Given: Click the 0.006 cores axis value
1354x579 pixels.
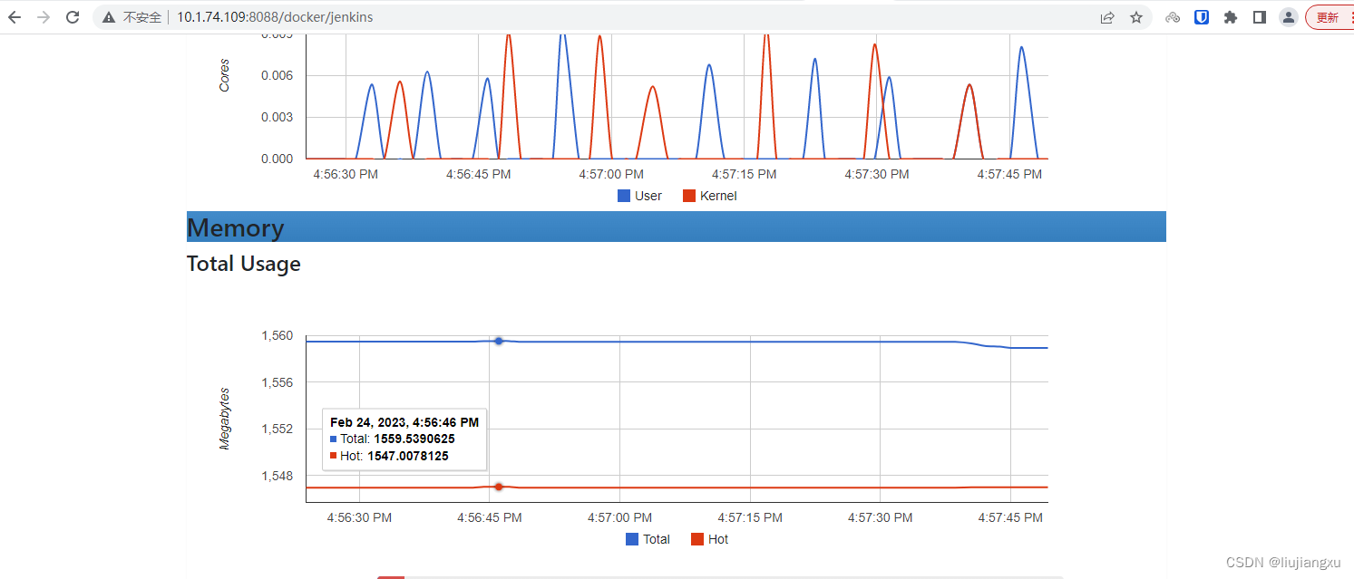Looking at the screenshot, I should coord(278,75).
